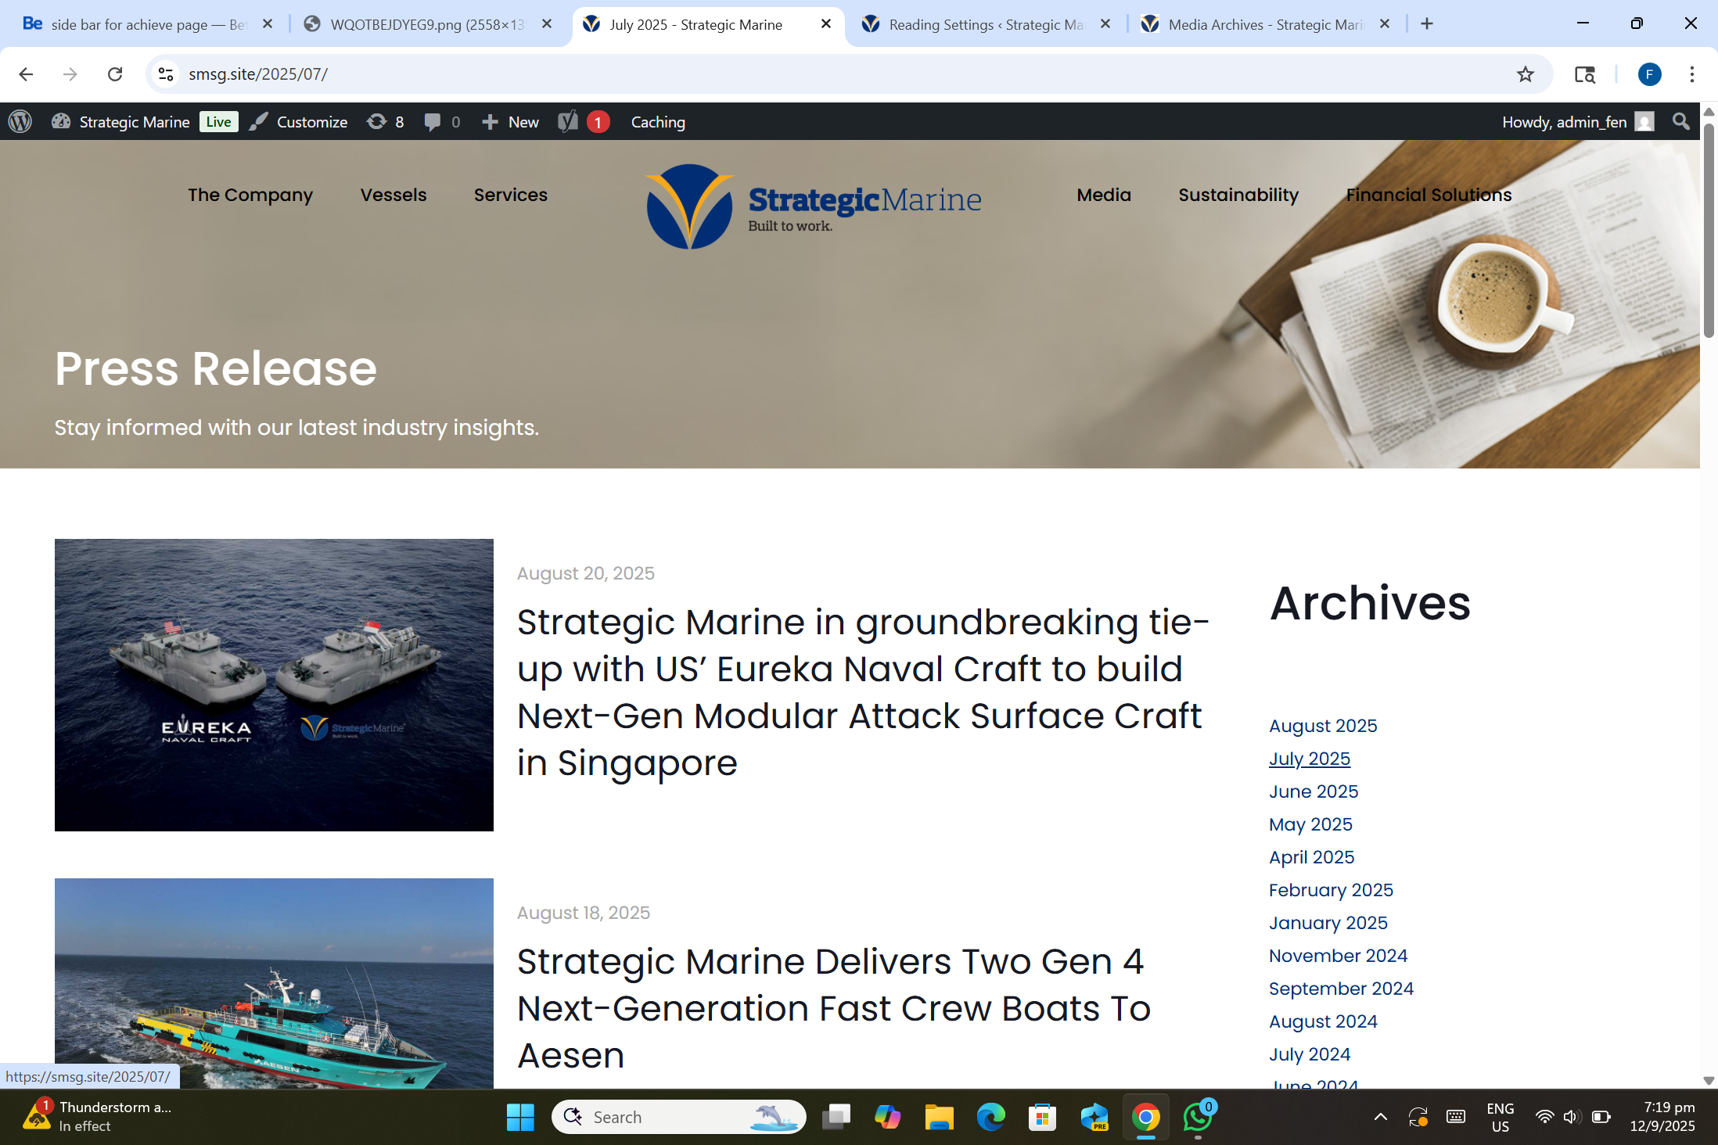Open File Explorer from taskbar
The image size is (1718, 1145).
[939, 1117]
